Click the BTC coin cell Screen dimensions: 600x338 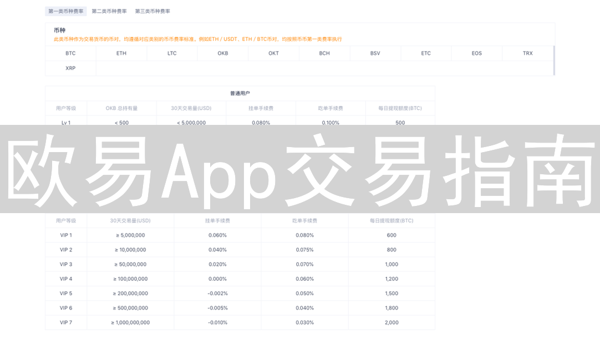click(70, 53)
